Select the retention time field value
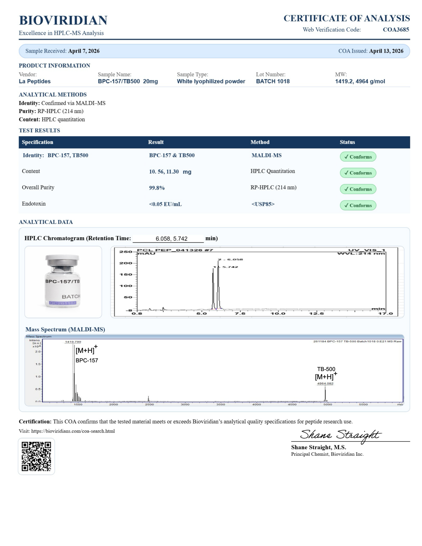This screenshot has width=422, height=546. click(x=172, y=239)
